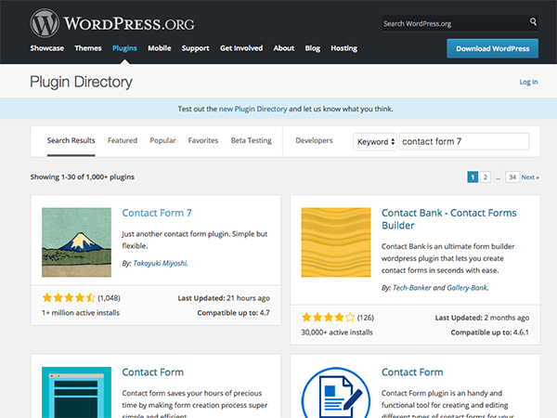Click 'Showing 1-30 of 1,000+ plugins' text
The width and height of the screenshot is (557, 418).
pos(82,176)
